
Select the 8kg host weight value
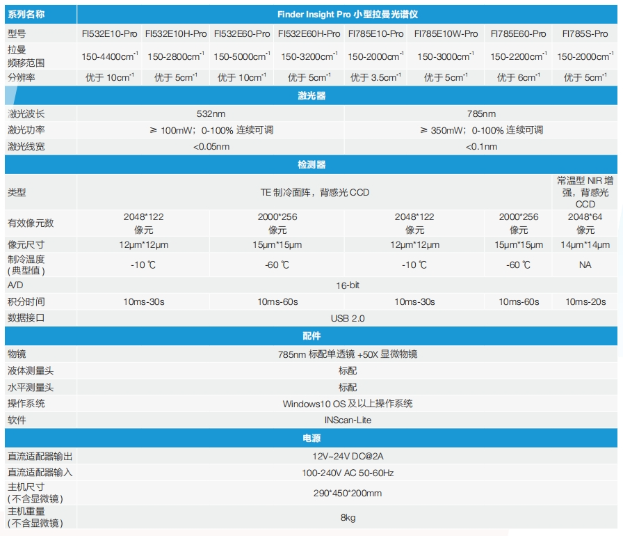point(347,518)
